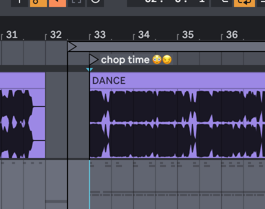Click the orange Re-enable Automation arrow button

coord(57,3)
